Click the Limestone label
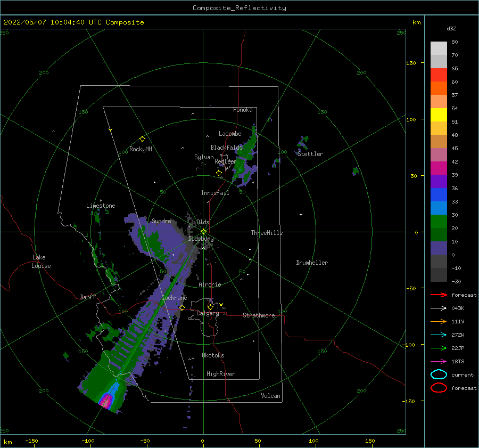The image size is (479, 448). [x=101, y=206]
